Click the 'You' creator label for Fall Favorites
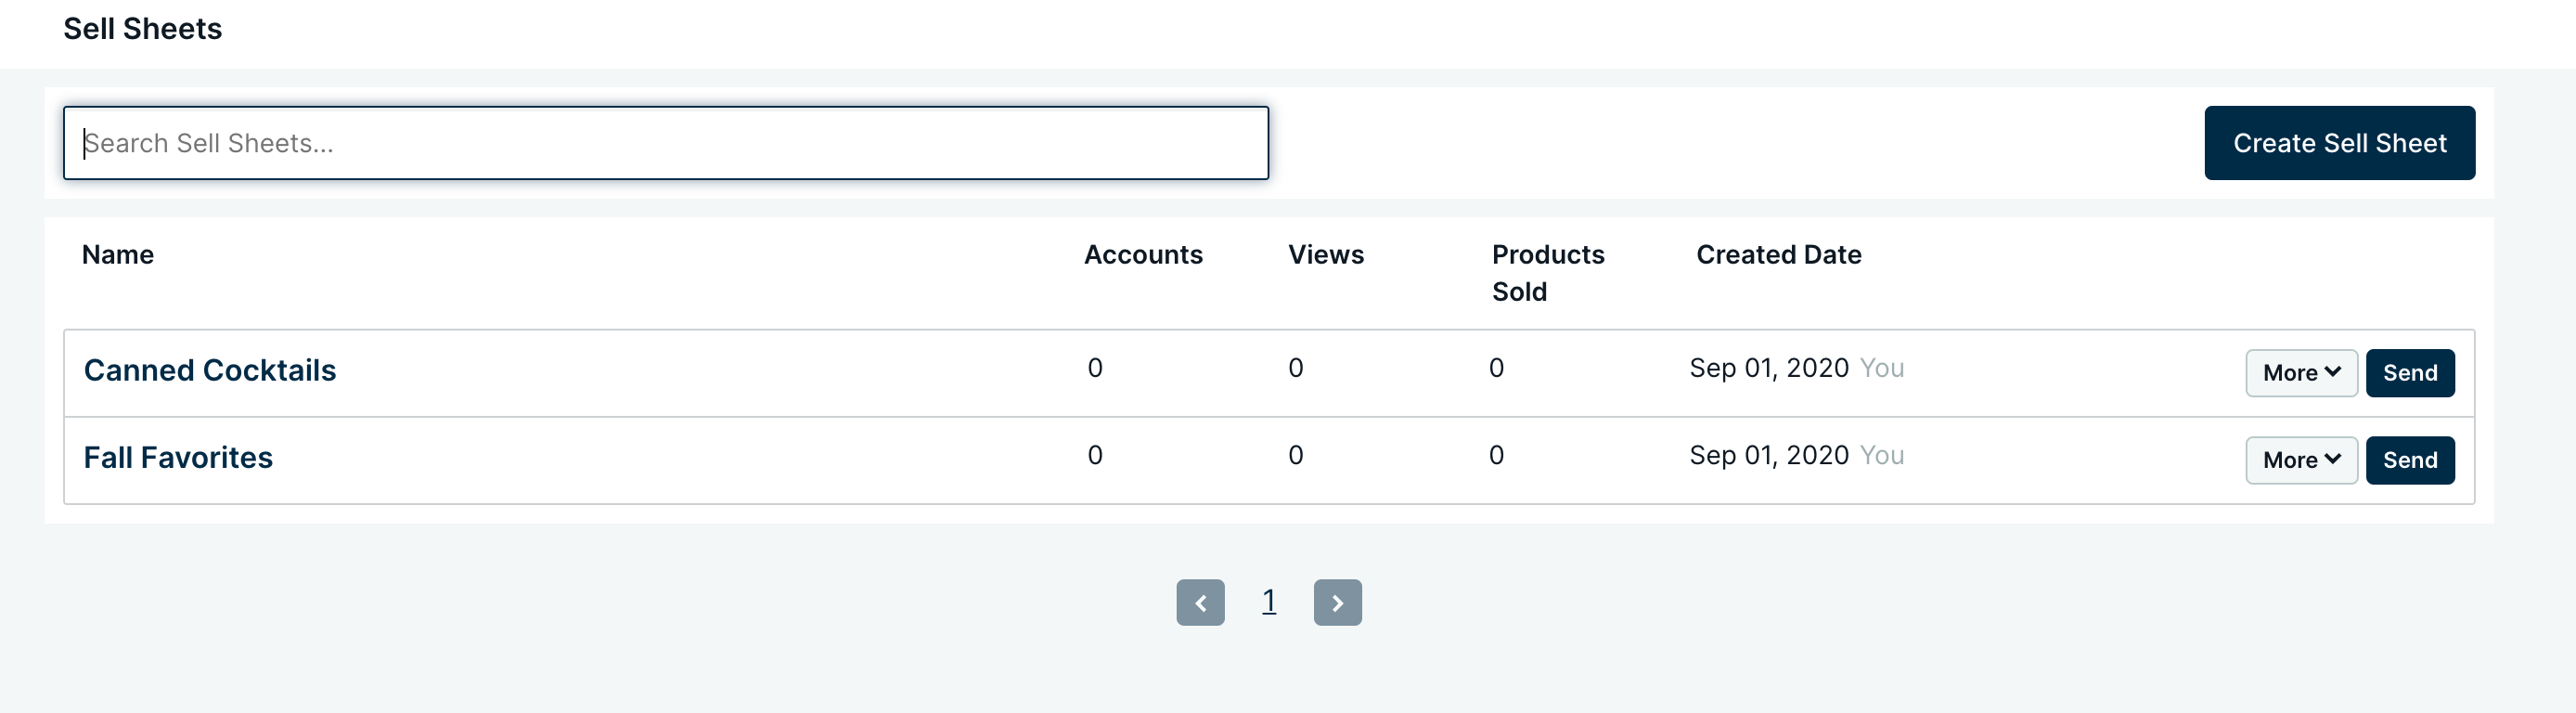This screenshot has width=2576, height=713. click(x=1882, y=455)
